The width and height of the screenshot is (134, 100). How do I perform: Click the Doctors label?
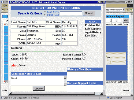[17, 48]
